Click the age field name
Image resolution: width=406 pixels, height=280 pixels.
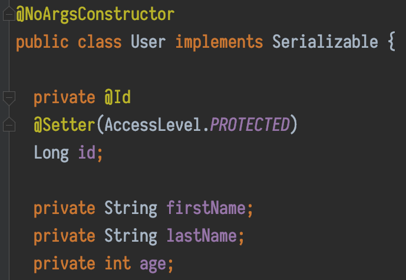click(x=153, y=264)
